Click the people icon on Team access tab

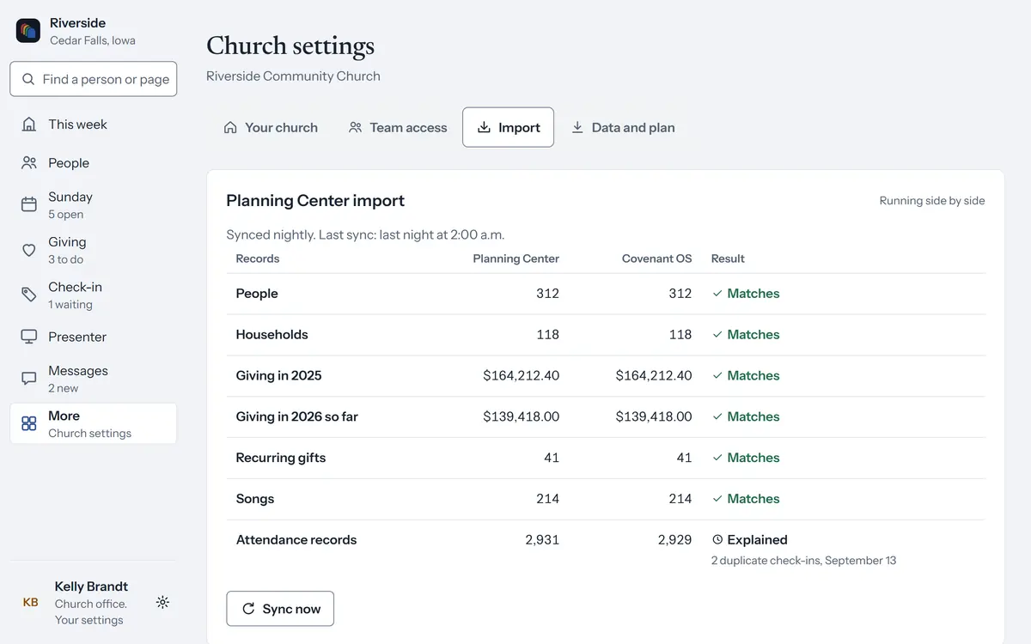356,127
